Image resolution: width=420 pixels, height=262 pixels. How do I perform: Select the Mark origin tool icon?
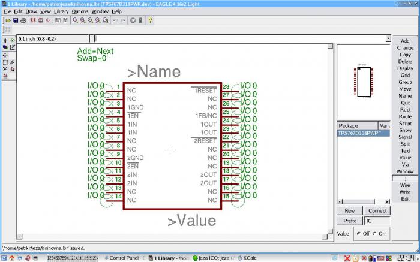(12, 47)
